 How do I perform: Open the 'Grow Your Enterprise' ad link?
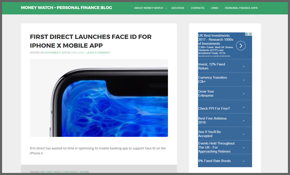[206, 93]
